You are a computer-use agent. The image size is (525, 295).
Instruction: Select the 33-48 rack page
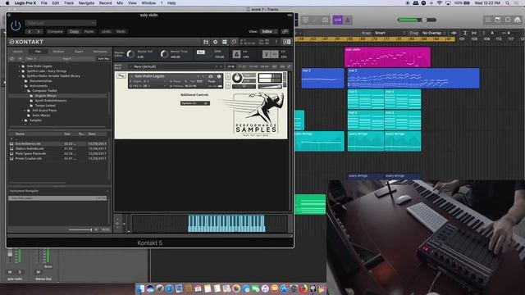253,66
